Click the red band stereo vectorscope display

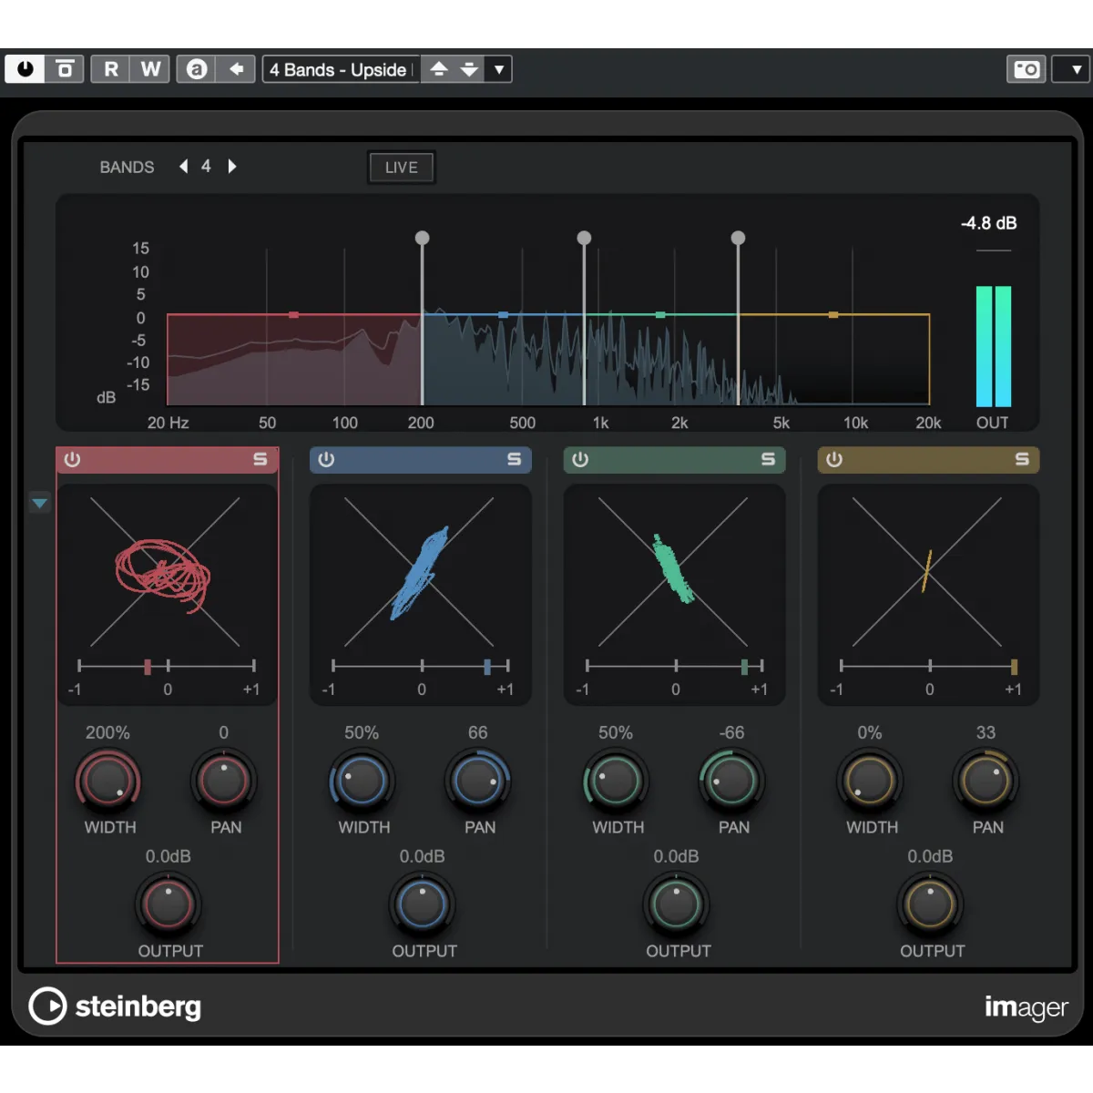[166, 572]
